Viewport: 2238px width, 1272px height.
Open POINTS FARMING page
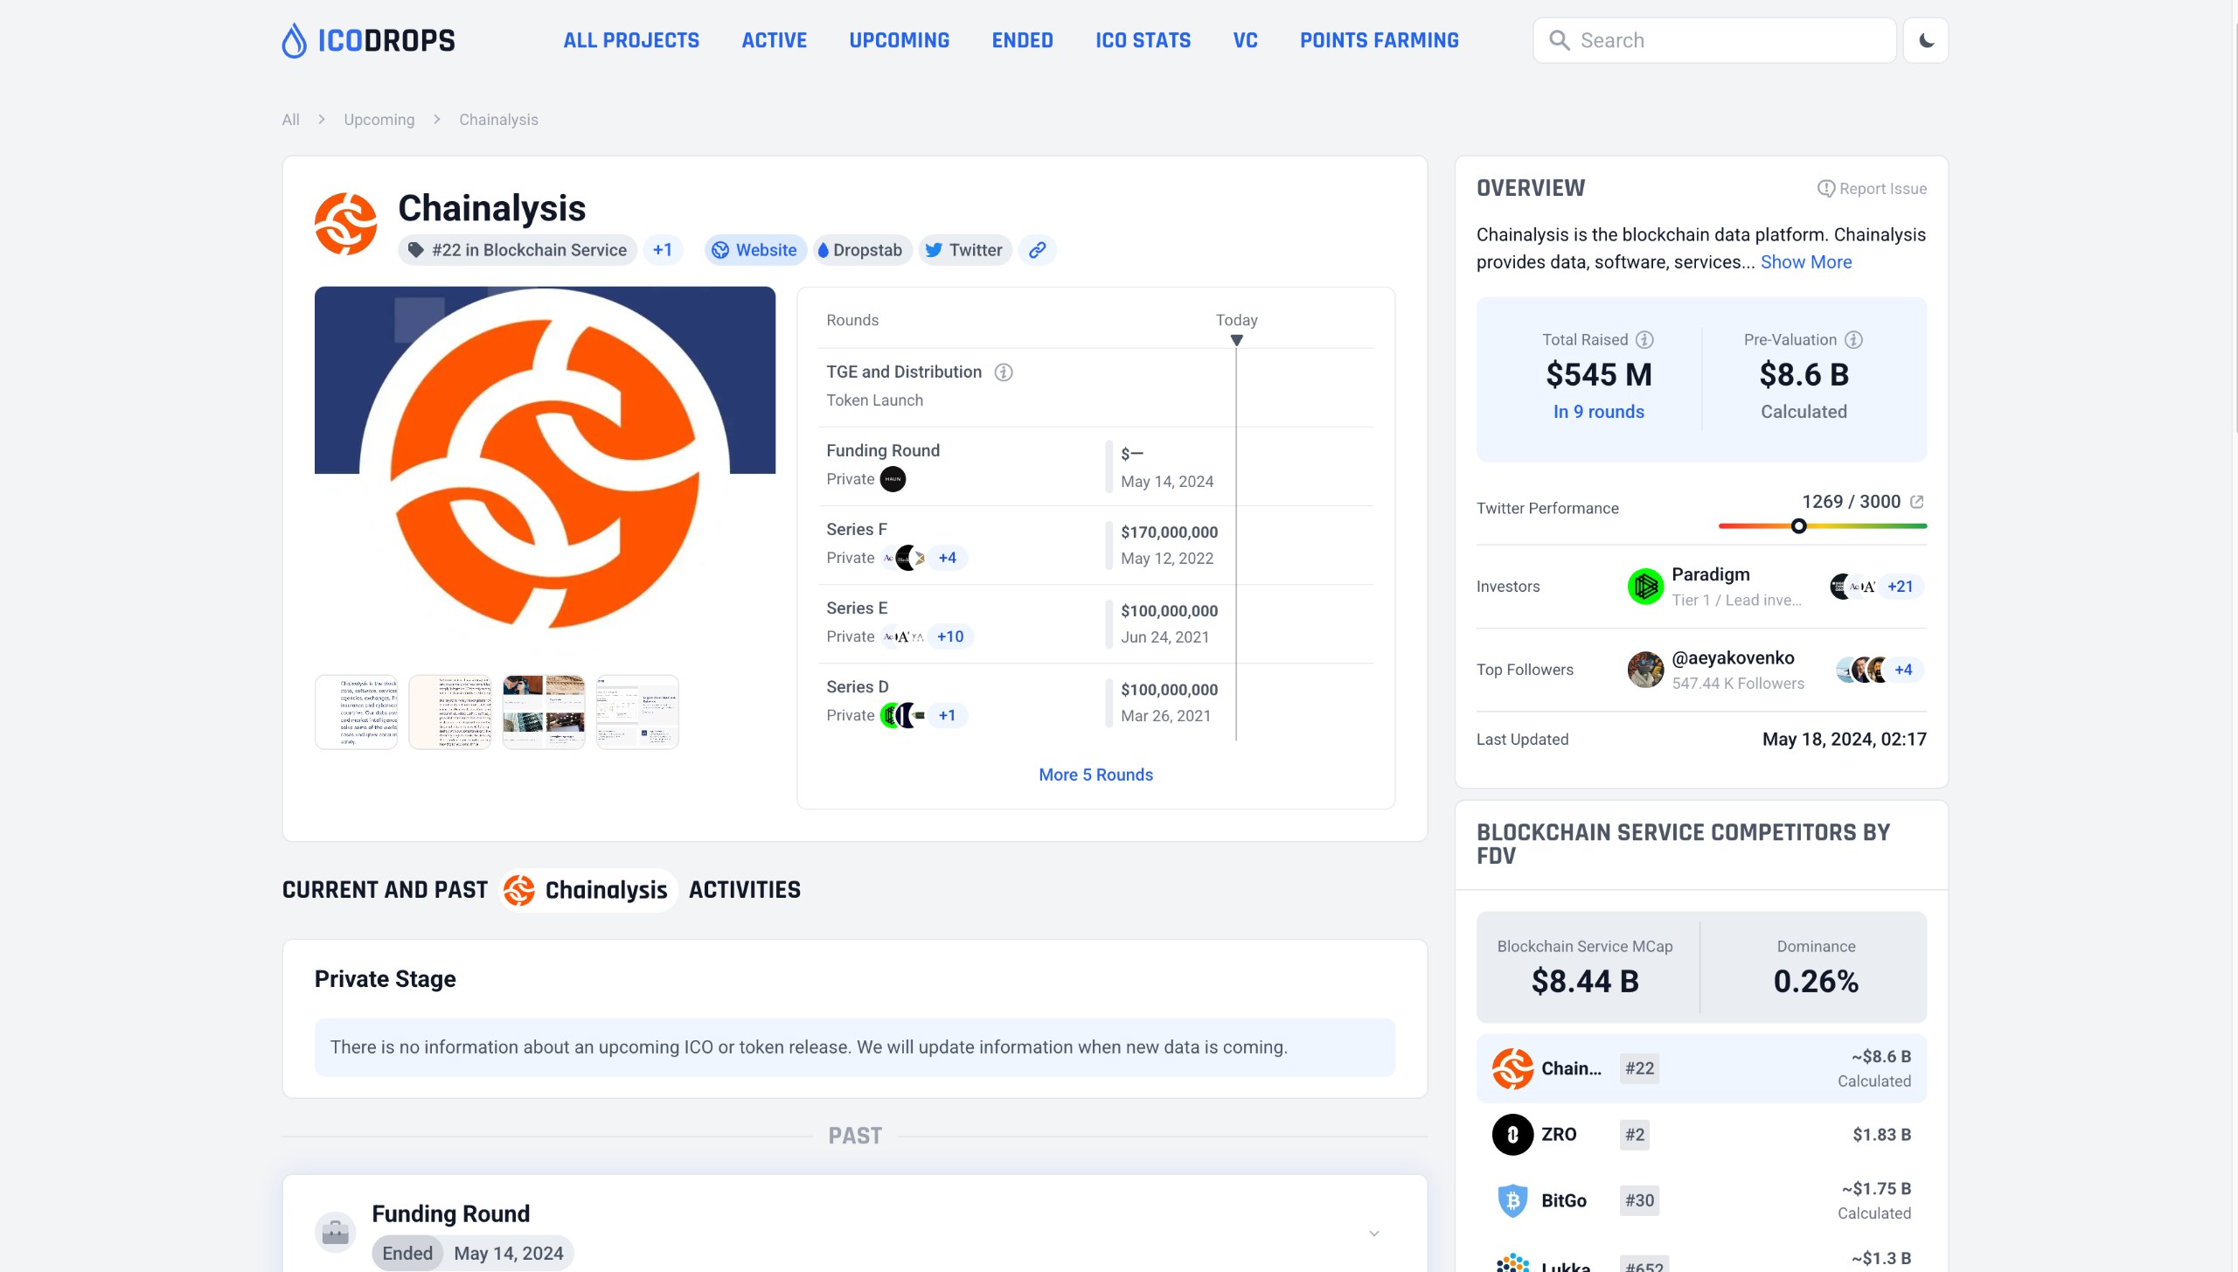(1380, 40)
